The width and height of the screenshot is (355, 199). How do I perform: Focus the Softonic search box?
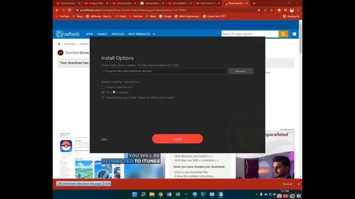[x=250, y=34]
